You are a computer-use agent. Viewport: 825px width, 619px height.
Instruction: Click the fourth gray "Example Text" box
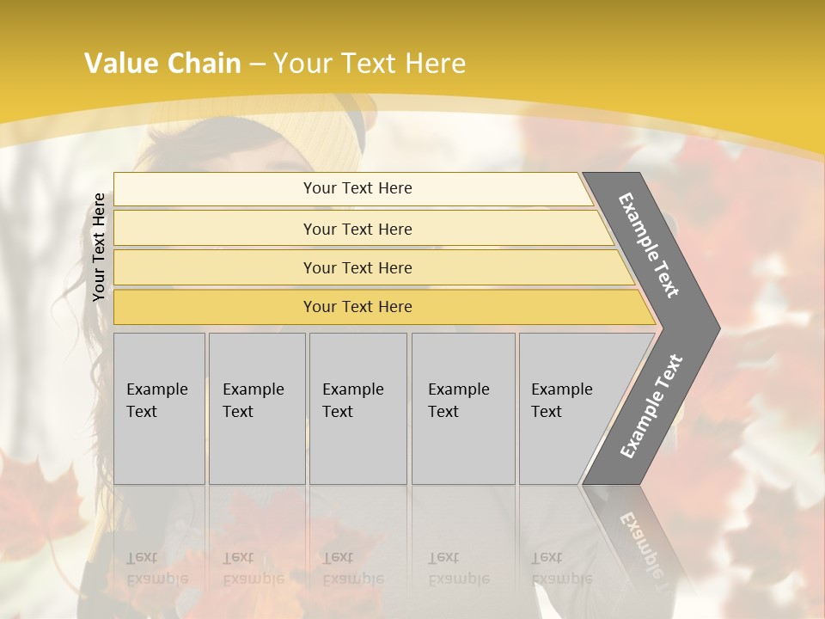pyautogui.click(x=462, y=408)
